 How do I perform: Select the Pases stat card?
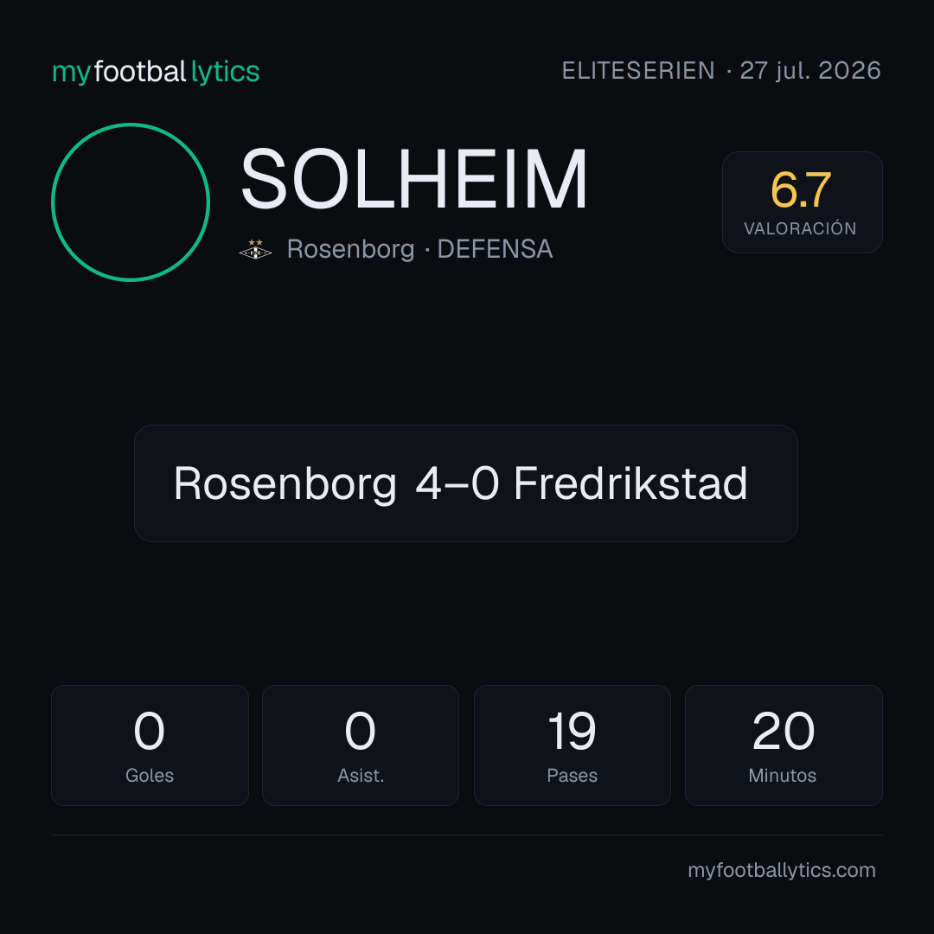tap(572, 745)
